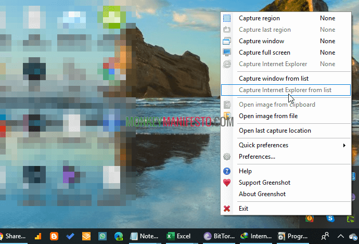
Task: Open the Audible taskbar icon
Action: point(86,236)
